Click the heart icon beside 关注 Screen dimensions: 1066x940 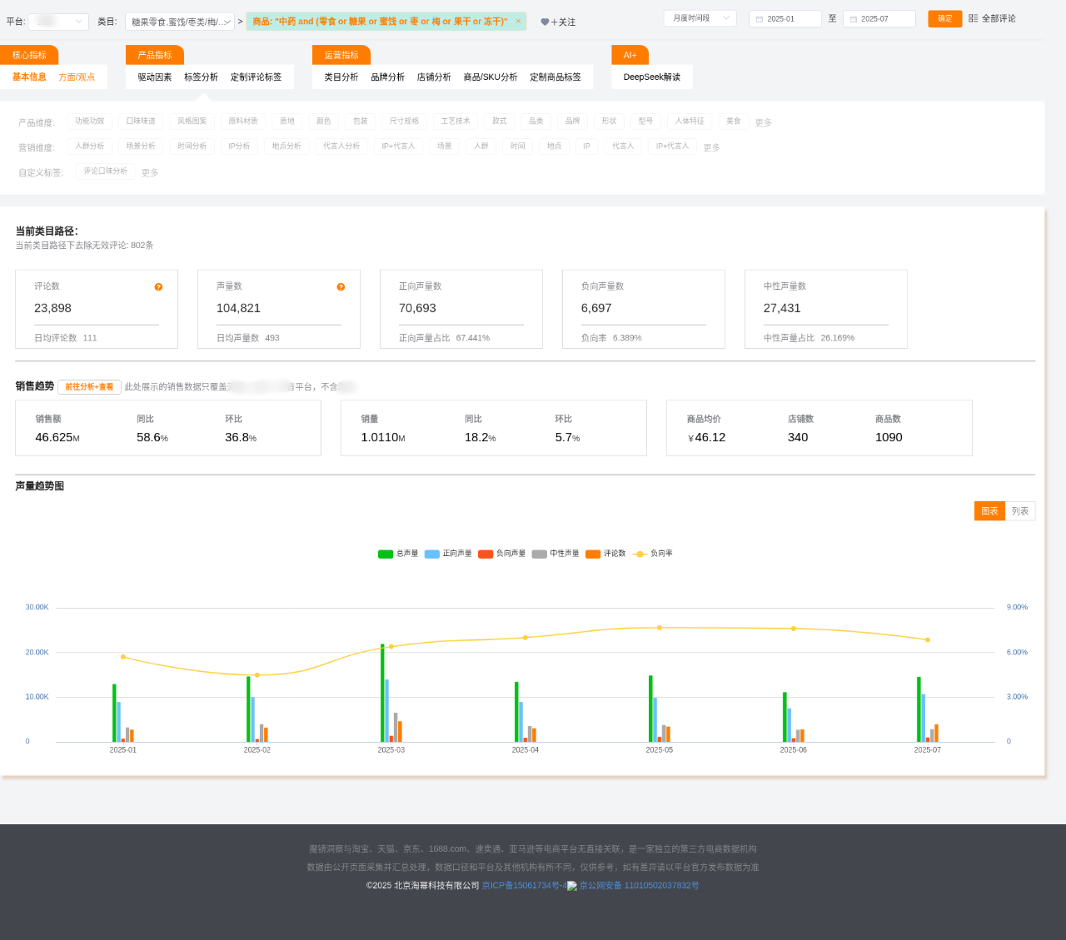[545, 22]
